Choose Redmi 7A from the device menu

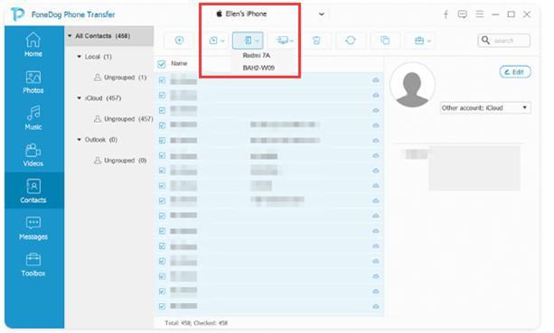(257, 55)
